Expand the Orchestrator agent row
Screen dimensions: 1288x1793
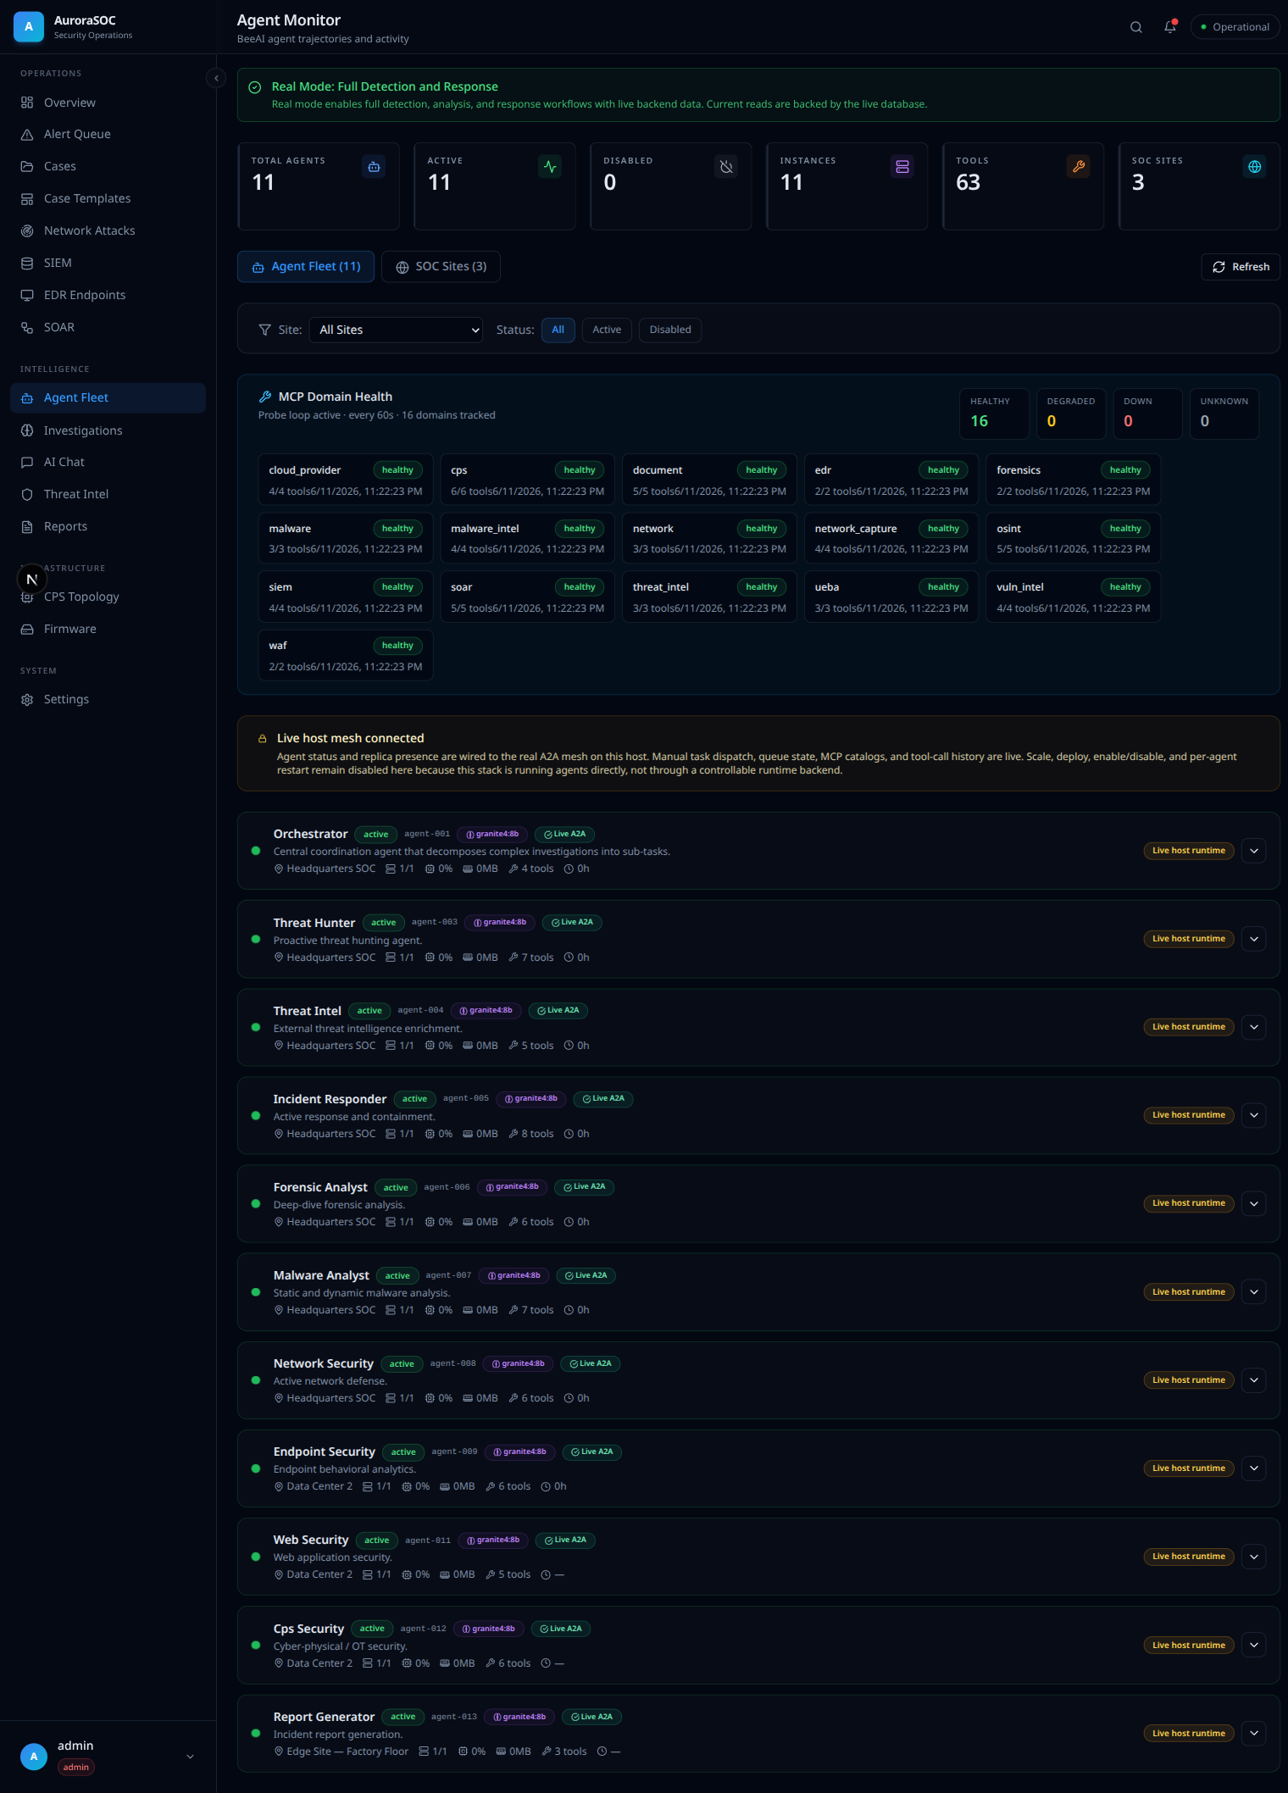(1254, 851)
